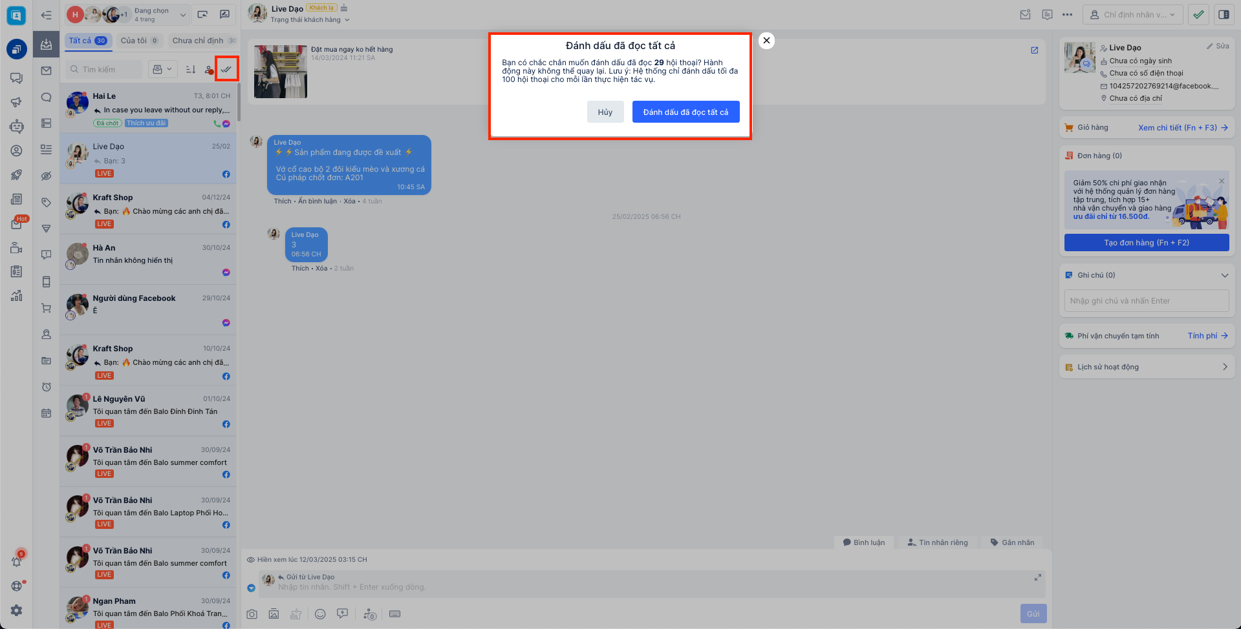1241x629 pixels.
Task: Open the 'Trạng thái khách hàng' dropdown
Action: pyautogui.click(x=310, y=20)
